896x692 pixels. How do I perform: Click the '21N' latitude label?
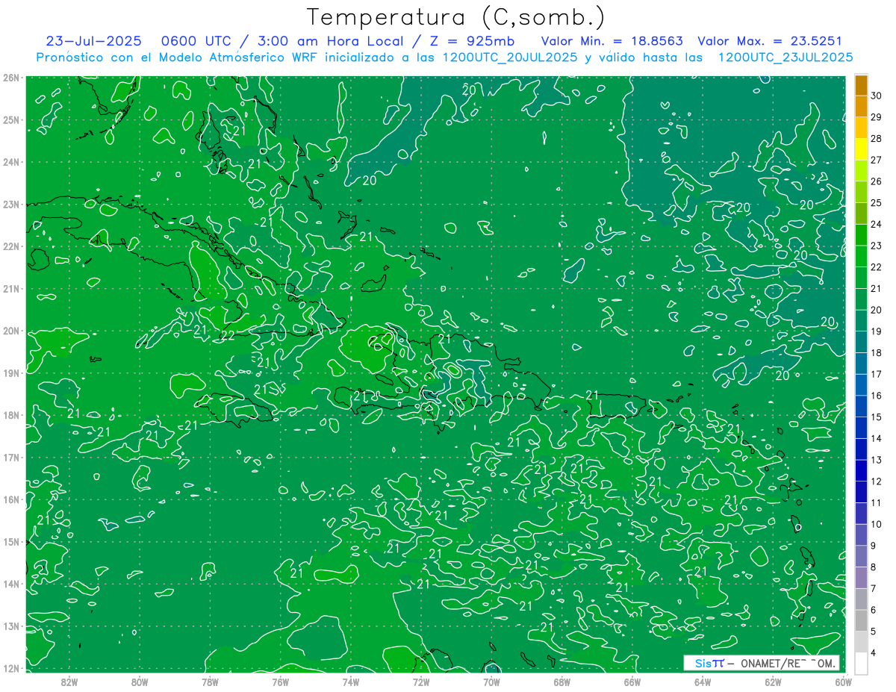click(11, 288)
